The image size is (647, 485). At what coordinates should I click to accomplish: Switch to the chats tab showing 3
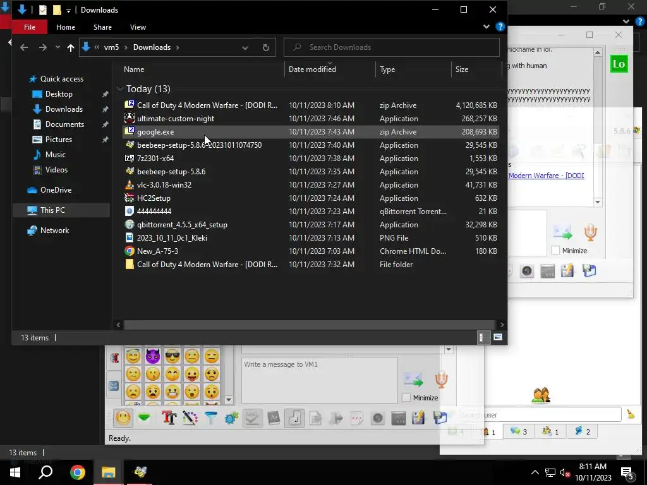519,431
